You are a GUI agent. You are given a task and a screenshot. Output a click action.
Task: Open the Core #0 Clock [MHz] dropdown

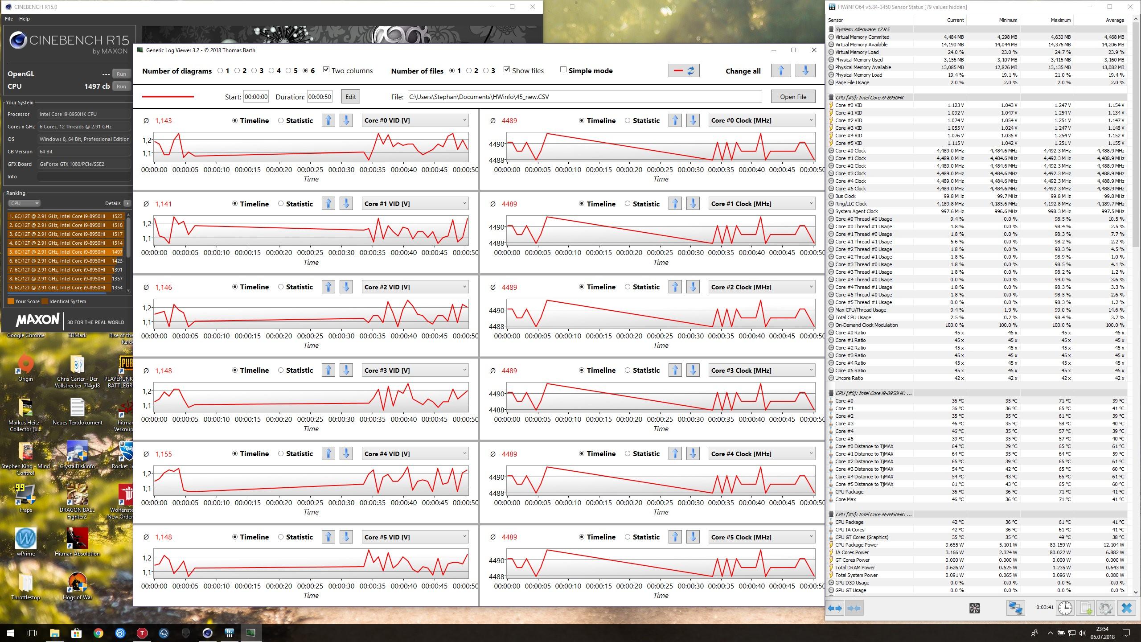761,120
